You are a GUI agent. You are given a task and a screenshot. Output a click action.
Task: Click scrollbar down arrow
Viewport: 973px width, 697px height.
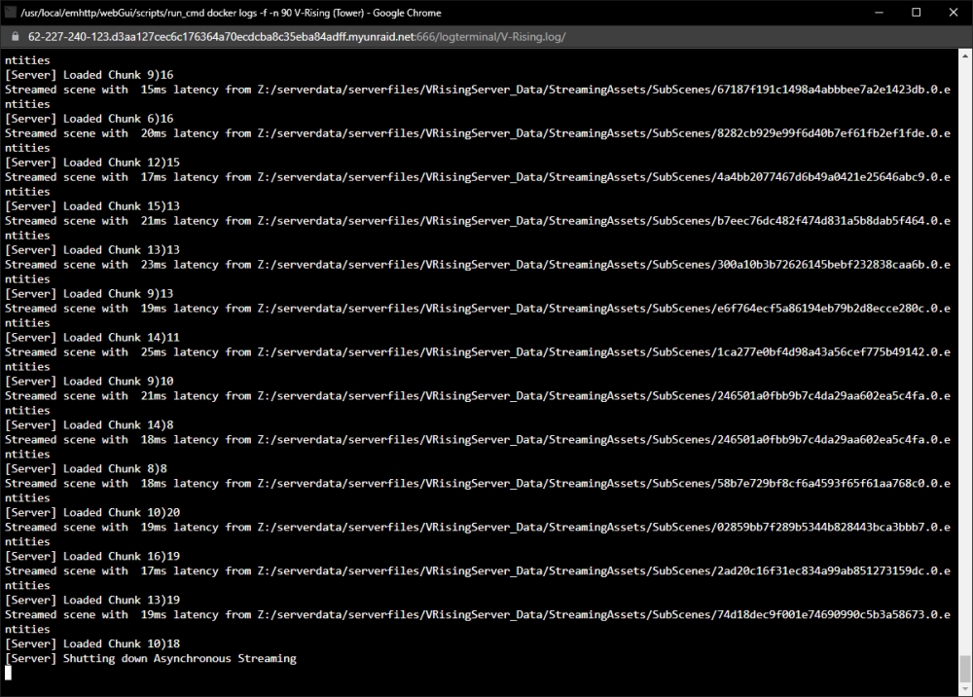[x=965, y=689]
